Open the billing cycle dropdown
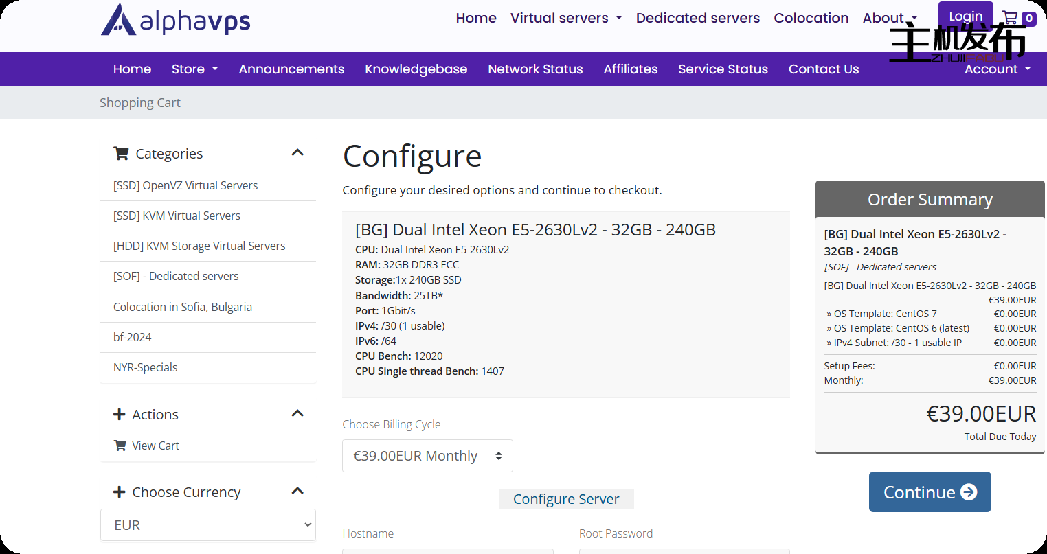 [427, 456]
